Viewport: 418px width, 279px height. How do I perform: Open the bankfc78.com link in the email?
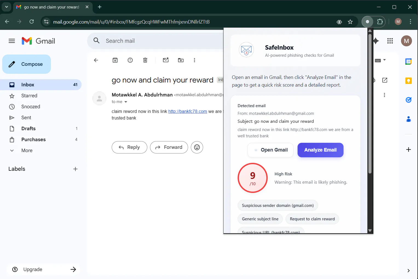click(x=188, y=111)
